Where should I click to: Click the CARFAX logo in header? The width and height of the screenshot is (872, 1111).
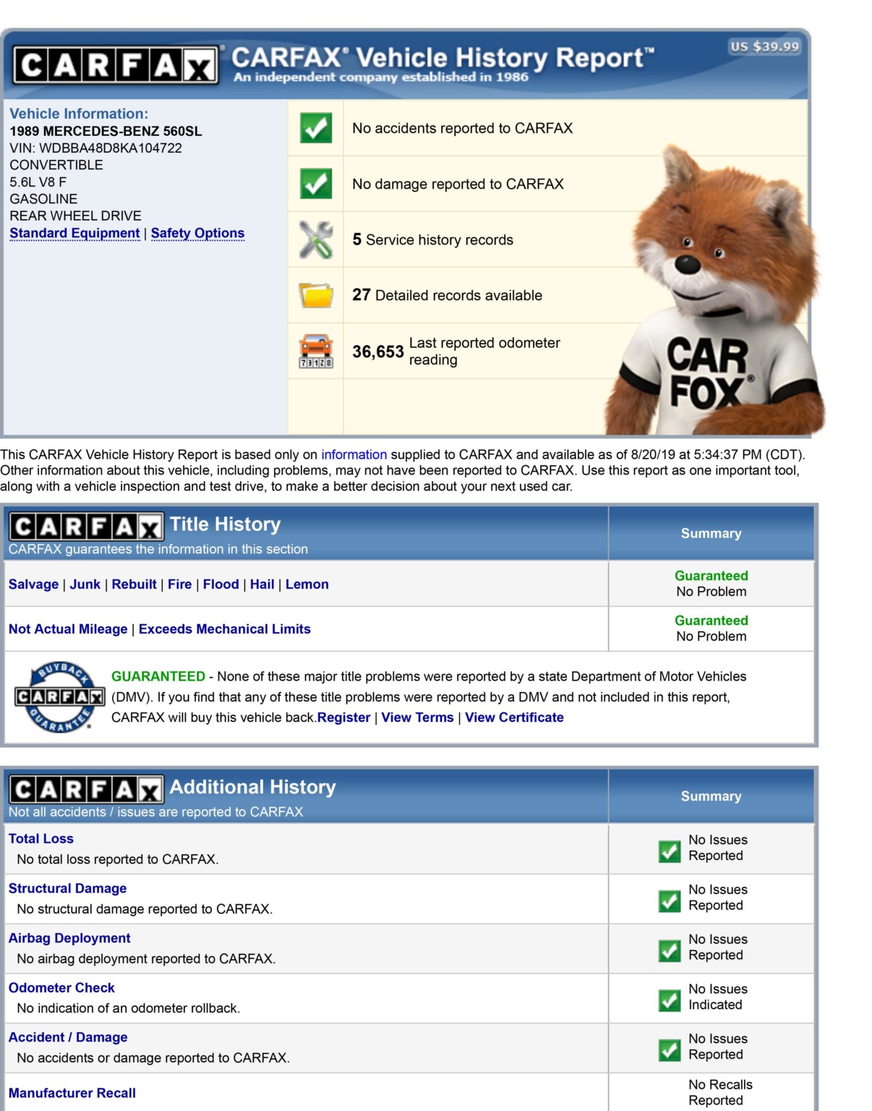(116, 66)
